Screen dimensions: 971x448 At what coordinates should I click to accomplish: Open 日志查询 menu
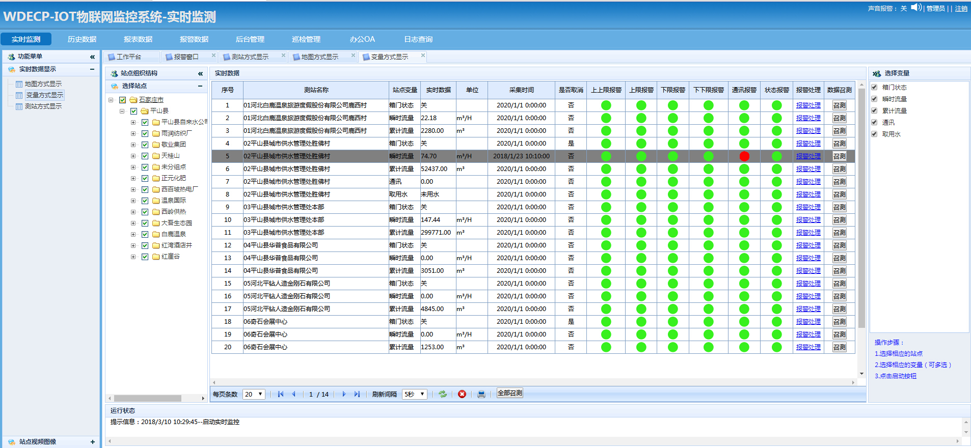click(x=418, y=39)
